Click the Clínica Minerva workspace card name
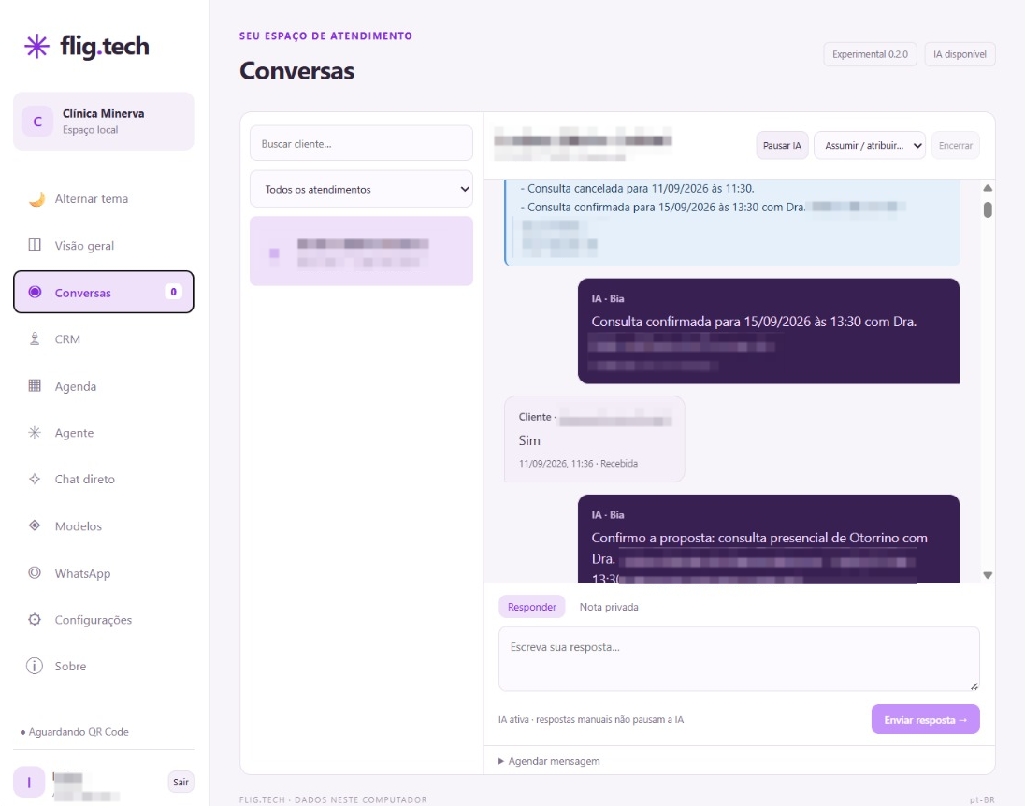 (x=103, y=113)
